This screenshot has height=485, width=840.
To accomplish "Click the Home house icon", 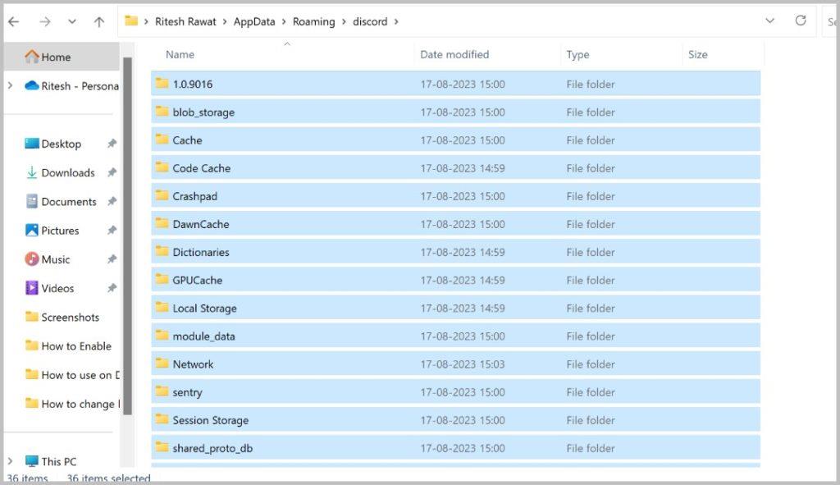I will coord(32,57).
